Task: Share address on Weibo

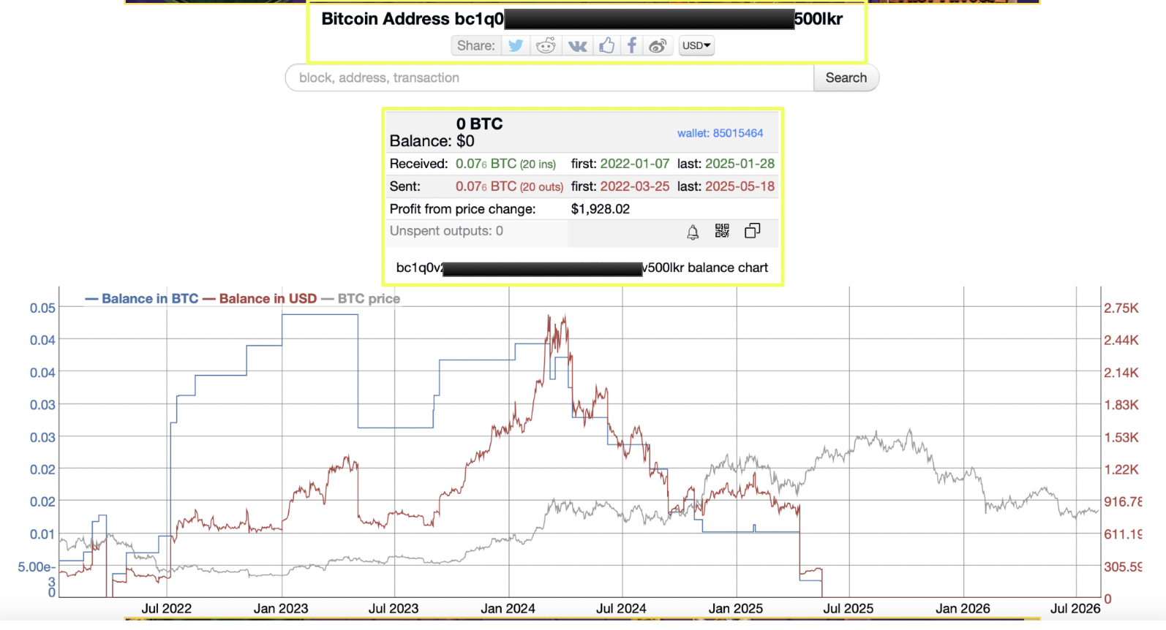Action: [658, 45]
